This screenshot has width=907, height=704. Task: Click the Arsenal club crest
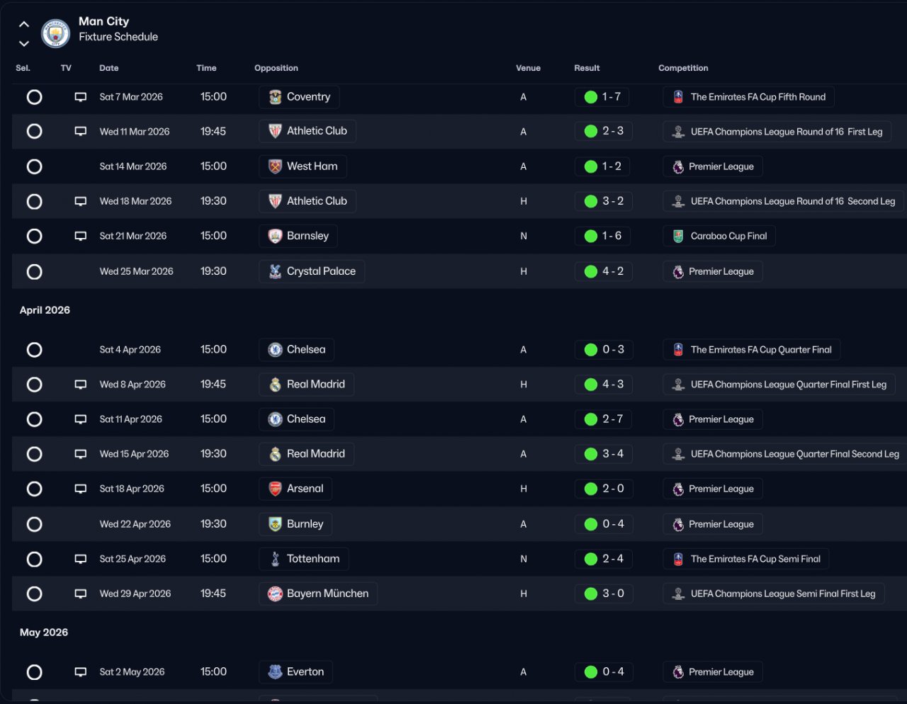275,489
